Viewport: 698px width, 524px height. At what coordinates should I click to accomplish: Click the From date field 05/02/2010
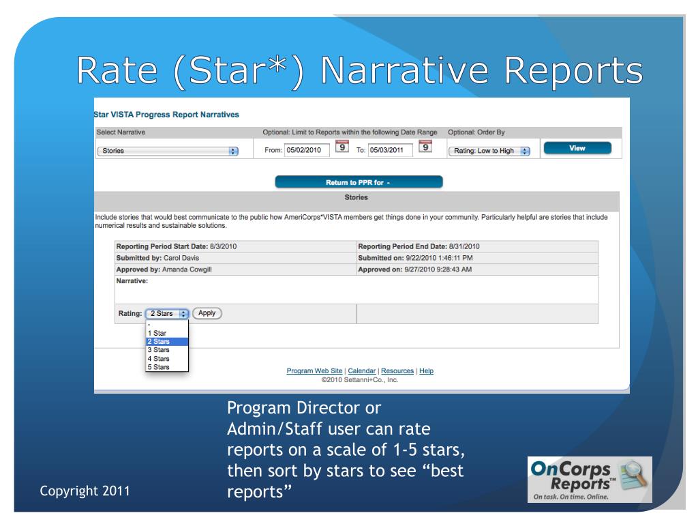click(x=307, y=150)
